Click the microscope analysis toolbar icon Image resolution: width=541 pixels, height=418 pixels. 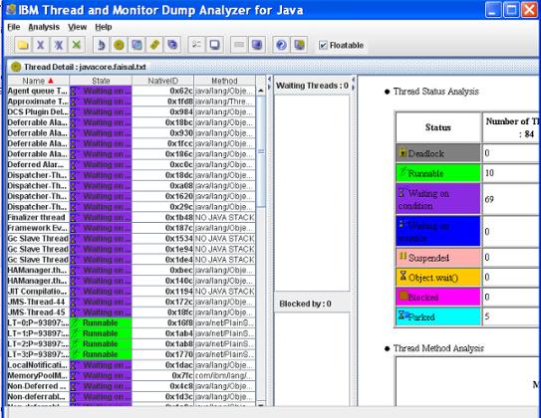coord(101,45)
